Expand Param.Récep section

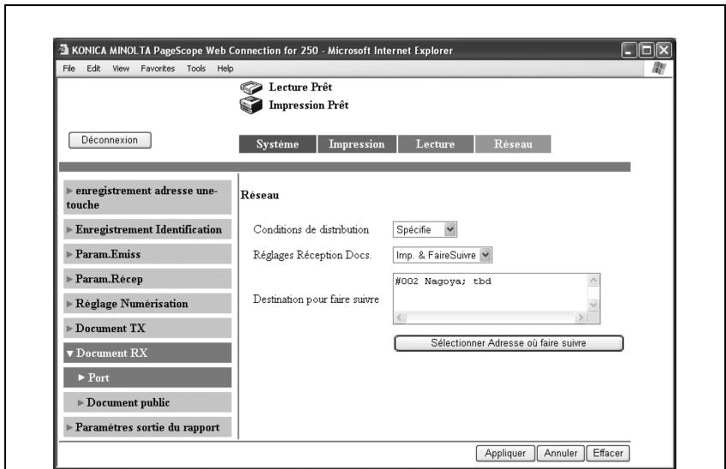[x=147, y=279]
